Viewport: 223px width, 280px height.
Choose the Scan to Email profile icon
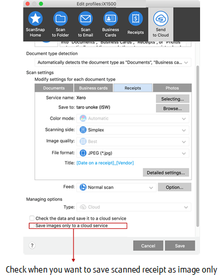(85, 18)
